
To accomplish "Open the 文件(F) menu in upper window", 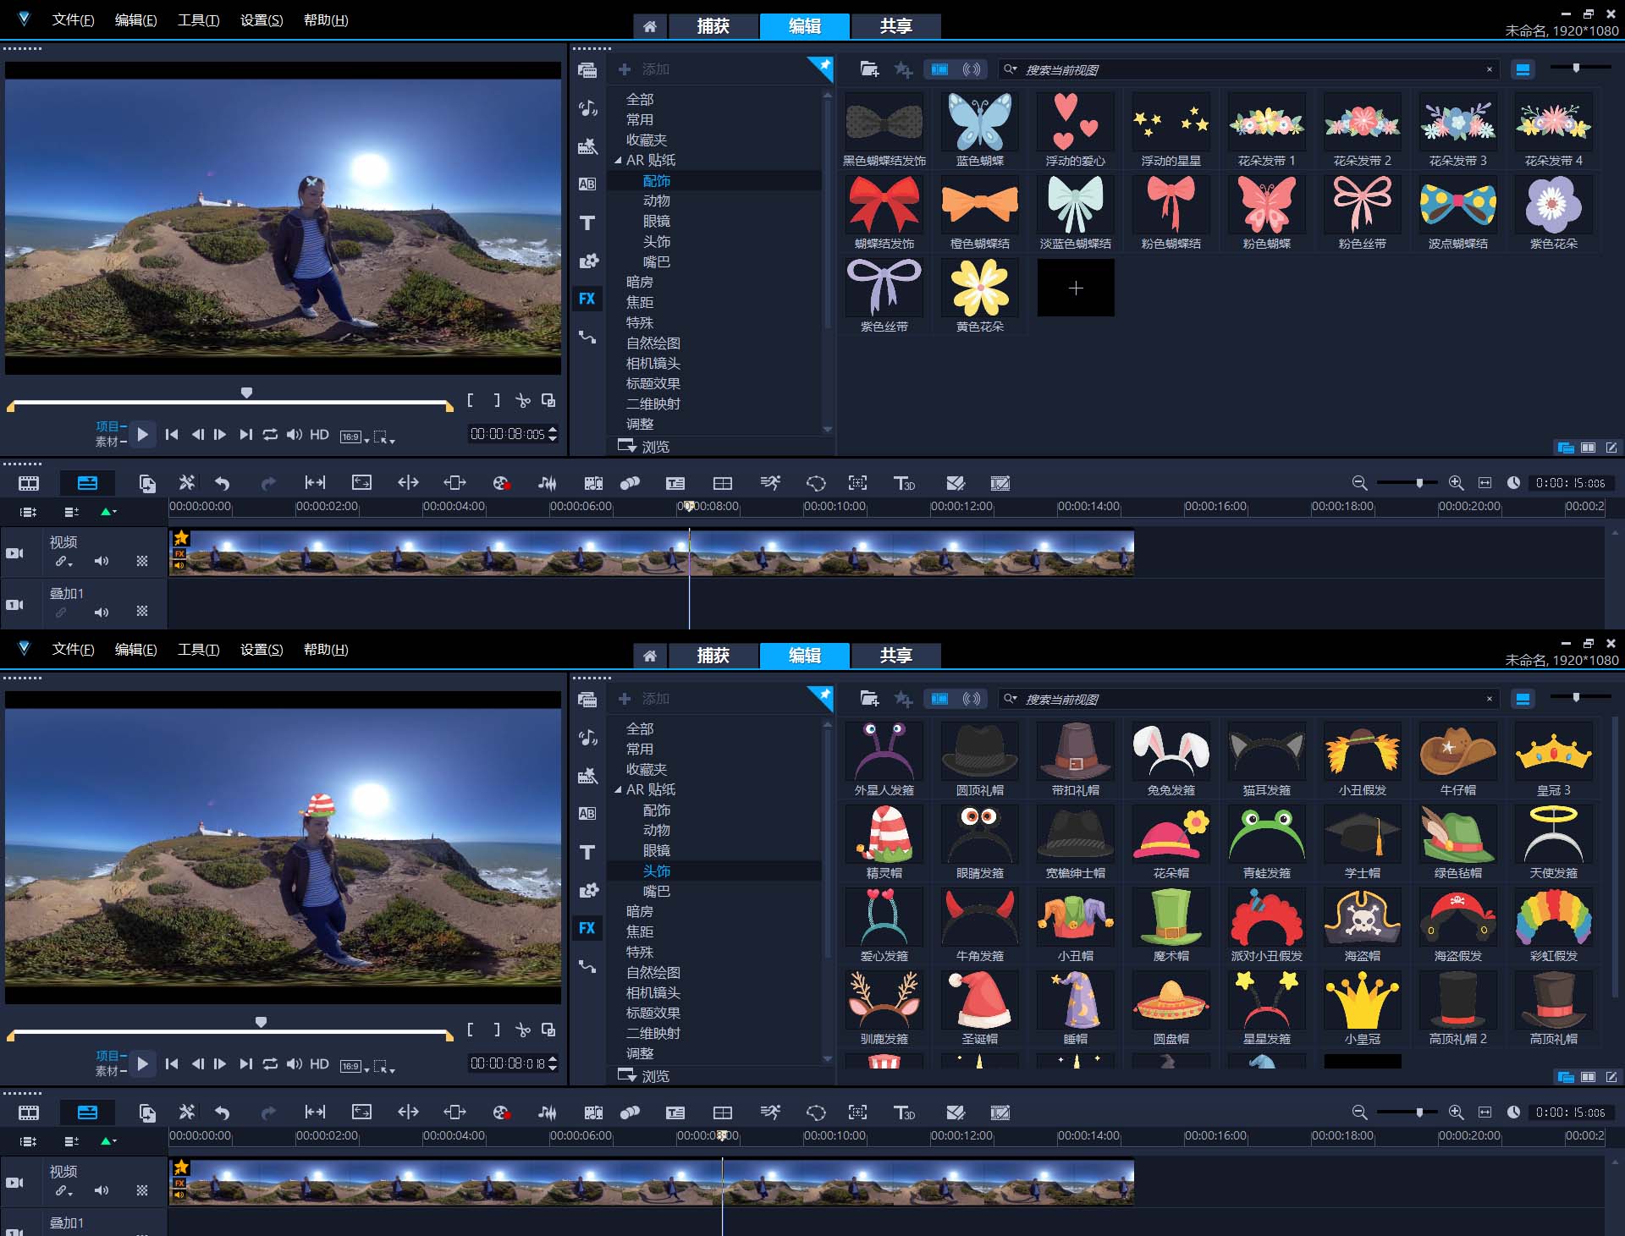I will point(73,19).
